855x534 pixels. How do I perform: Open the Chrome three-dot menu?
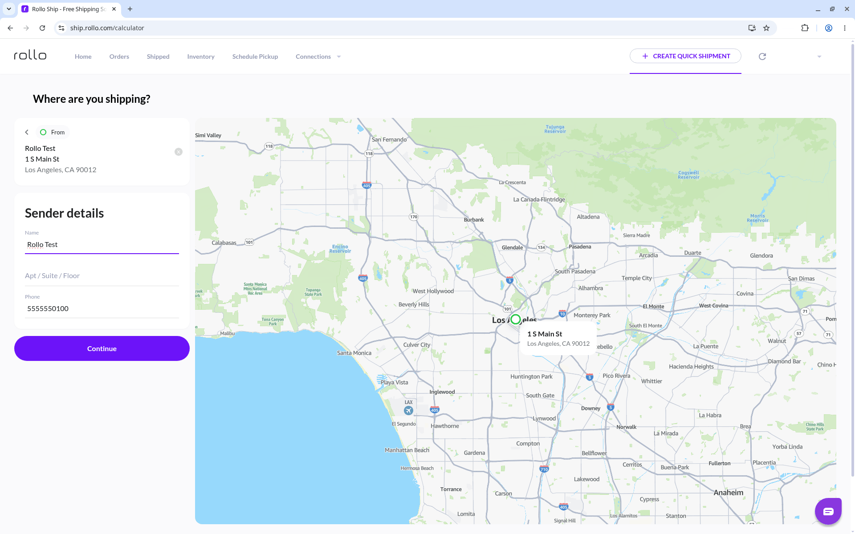pyautogui.click(x=845, y=28)
